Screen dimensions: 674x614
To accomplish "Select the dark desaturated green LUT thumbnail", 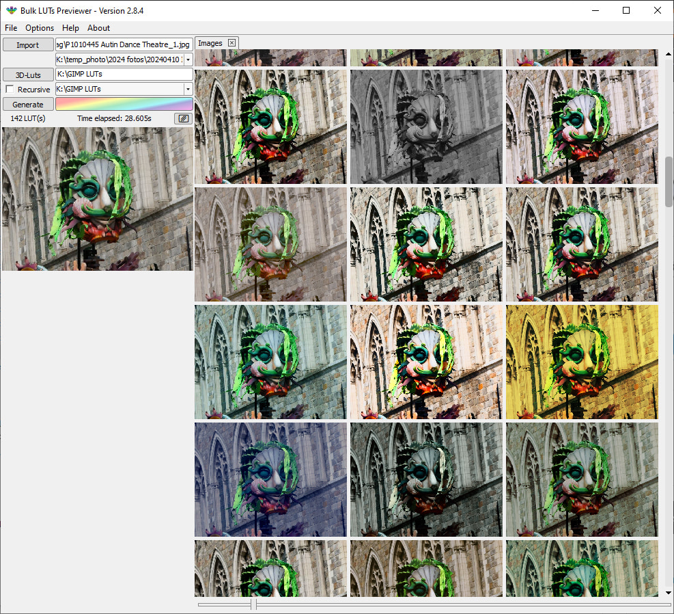I will point(426,479).
